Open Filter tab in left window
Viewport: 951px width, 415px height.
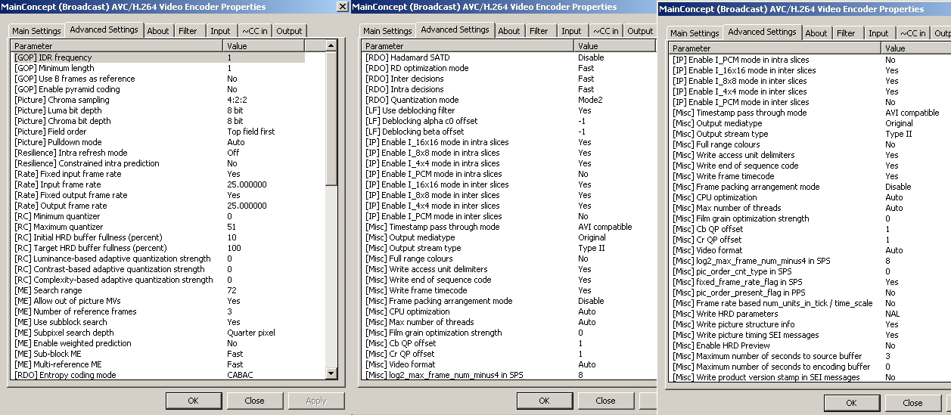188,31
